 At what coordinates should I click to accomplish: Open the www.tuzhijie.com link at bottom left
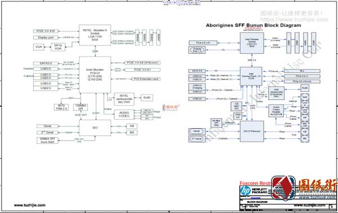point(30,205)
